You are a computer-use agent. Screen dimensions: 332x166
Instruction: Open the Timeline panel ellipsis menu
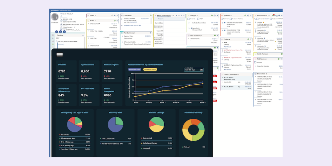83,35
